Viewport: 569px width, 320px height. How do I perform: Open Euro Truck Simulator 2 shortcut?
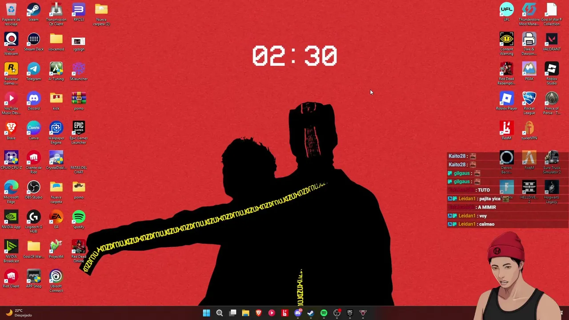tap(552, 163)
